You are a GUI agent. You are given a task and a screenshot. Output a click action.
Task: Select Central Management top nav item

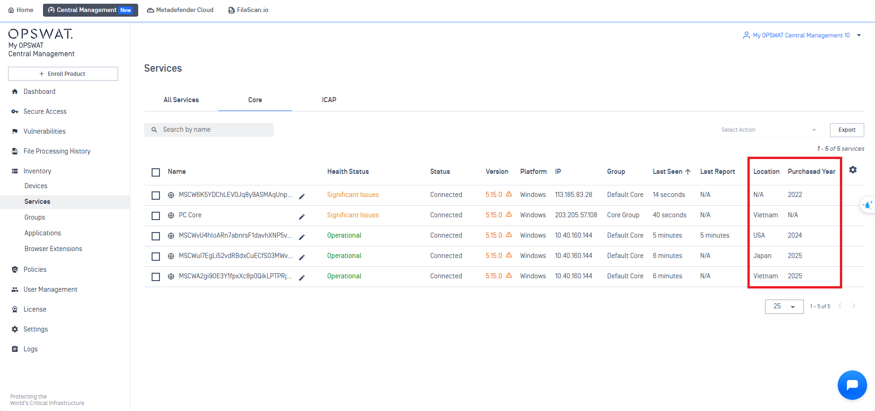[x=91, y=10]
